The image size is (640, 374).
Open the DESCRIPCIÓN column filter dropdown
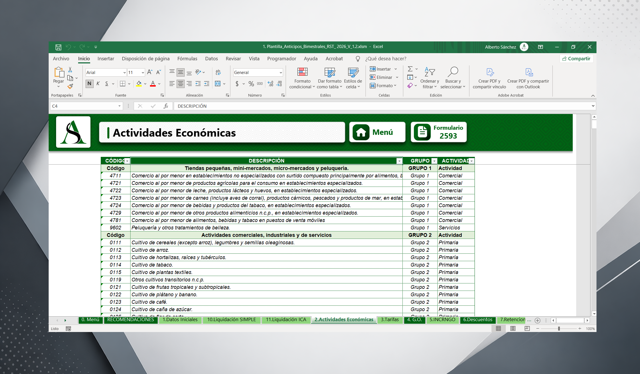click(399, 161)
